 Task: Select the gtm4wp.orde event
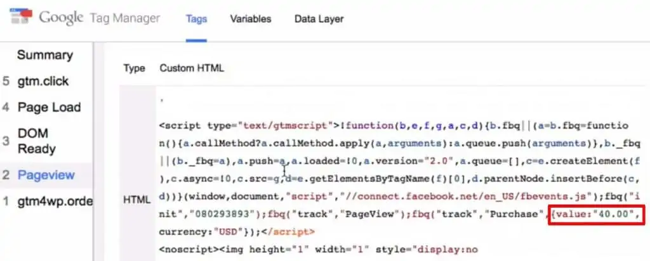point(55,202)
